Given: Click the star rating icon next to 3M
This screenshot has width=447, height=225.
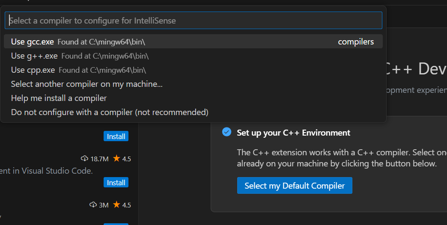Looking at the screenshot, I should [x=116, y=204].
